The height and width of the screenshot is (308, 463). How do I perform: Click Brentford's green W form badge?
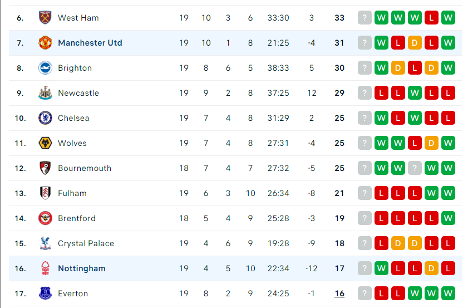click(x=448, y=218)
